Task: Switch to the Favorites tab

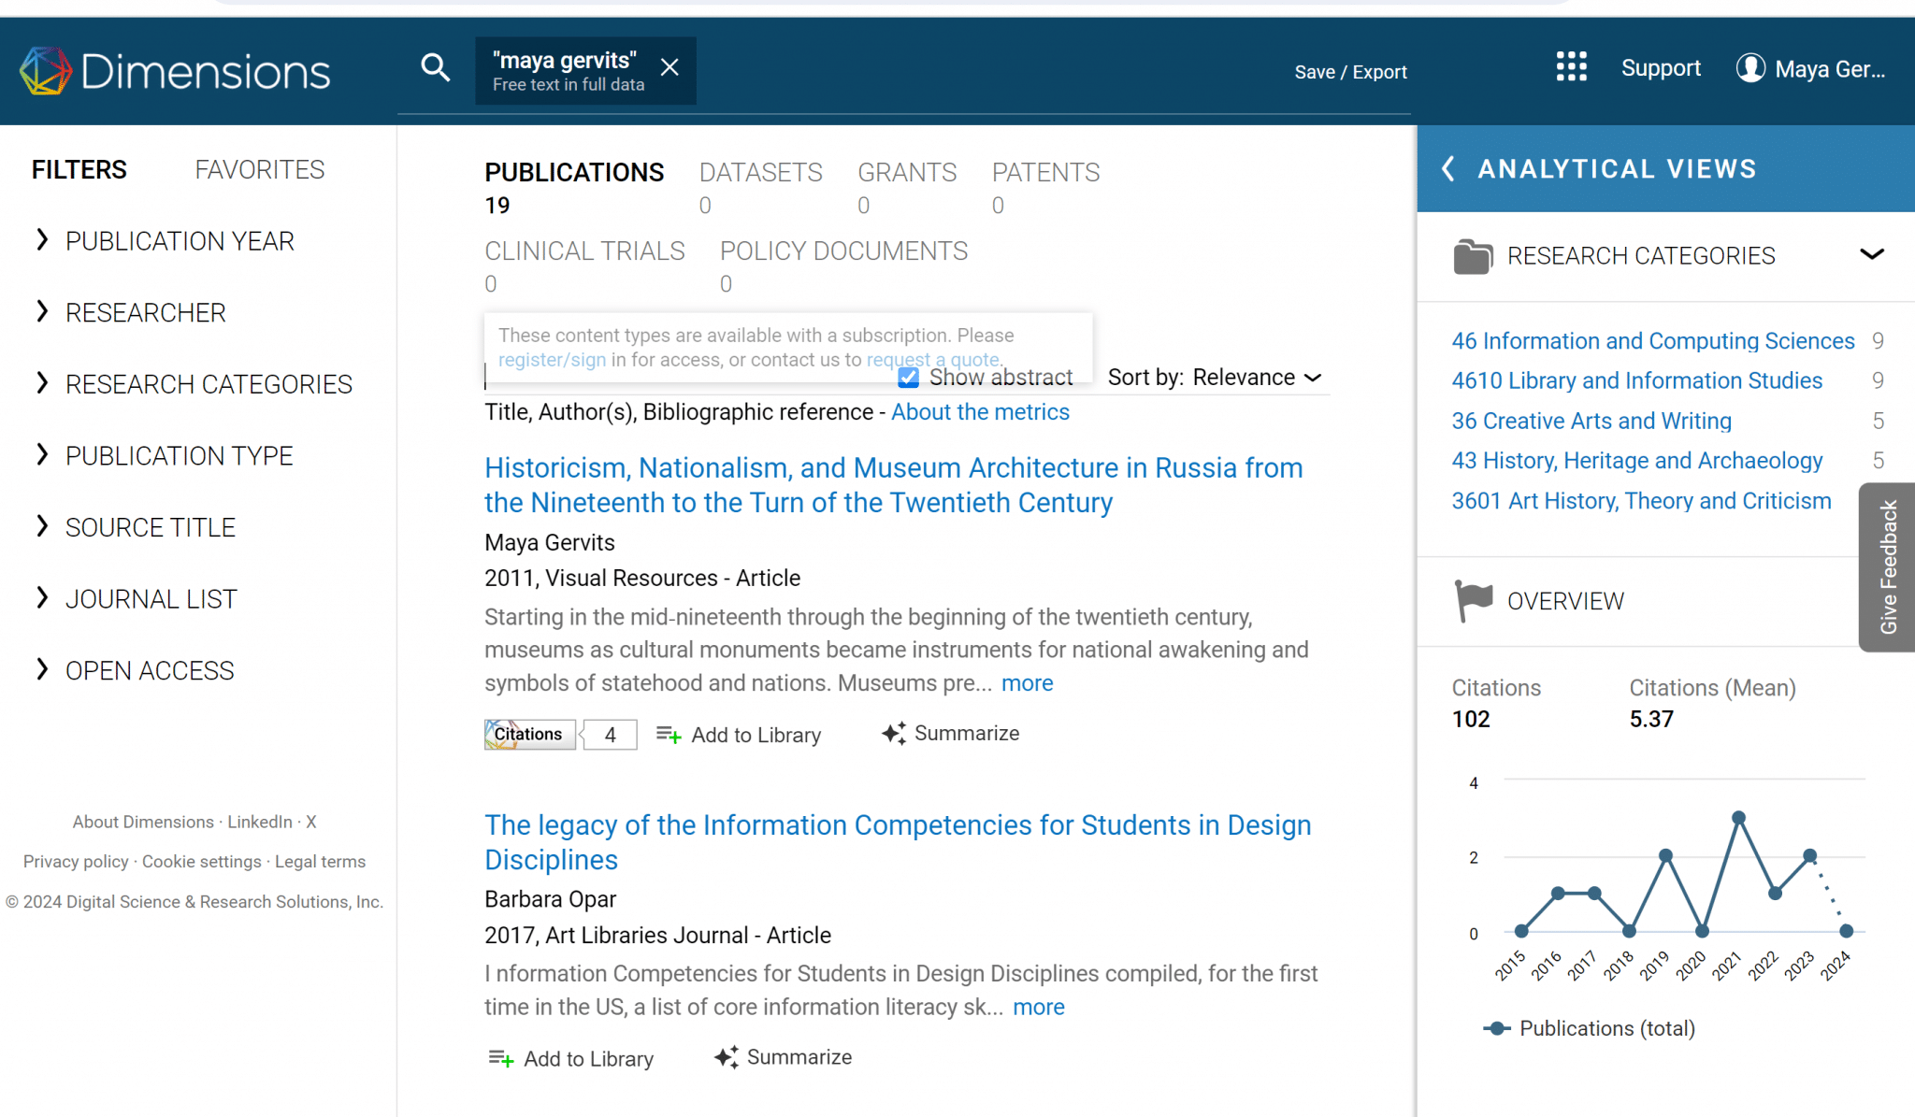Action: [260, 169]
